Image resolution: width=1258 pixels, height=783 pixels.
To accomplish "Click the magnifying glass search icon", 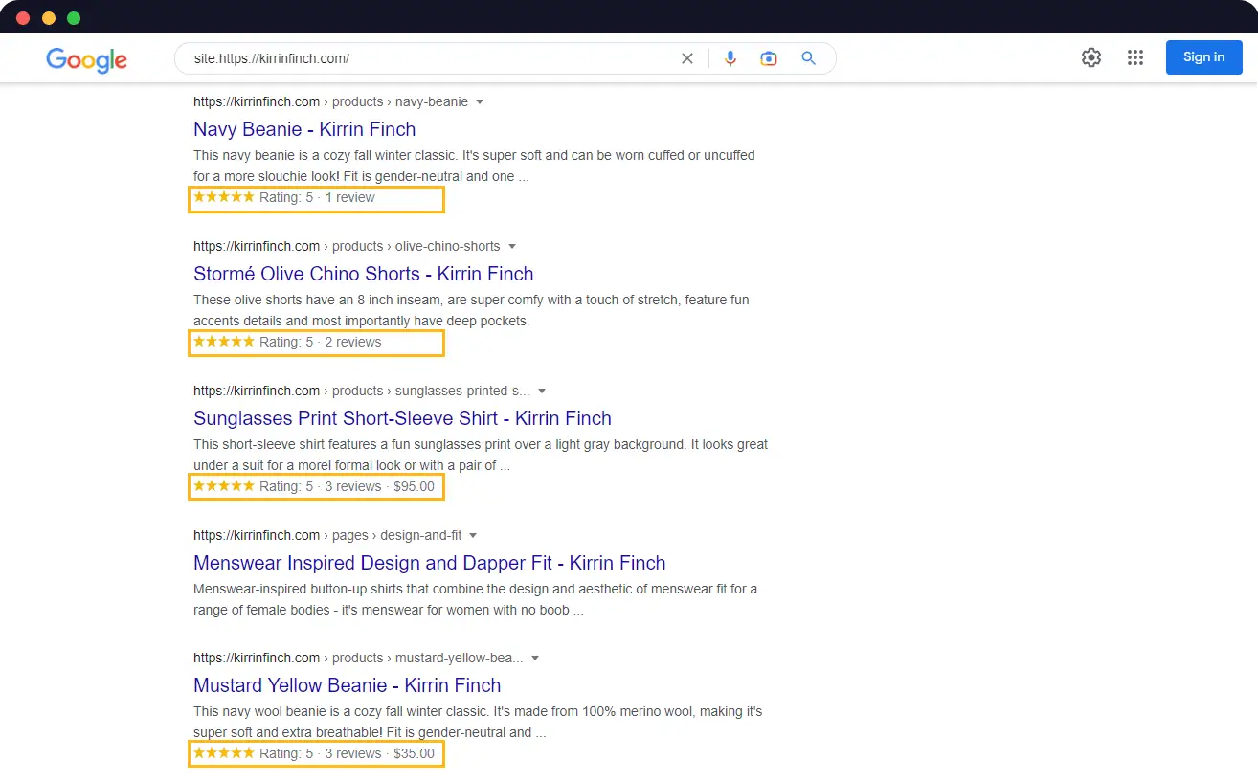I will [808, 58].
